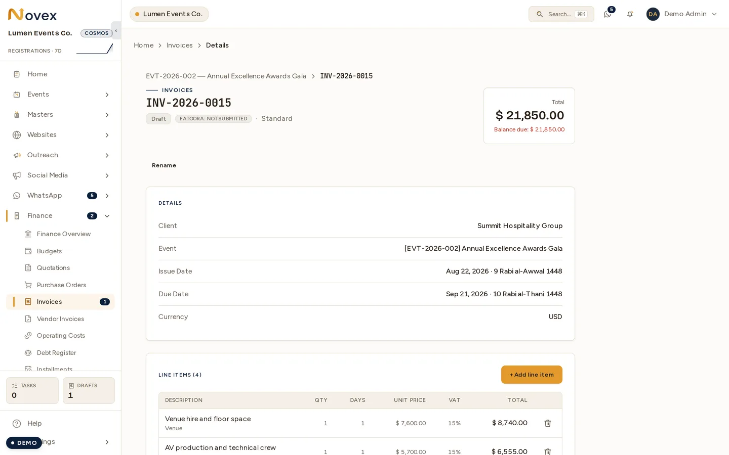Delete the Venue hire and floor space line
The height and width of the screenshot is (455, 729).
click(x=547, y=423)
